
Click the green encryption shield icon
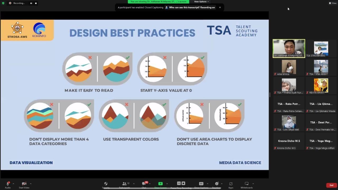pyautogui.click(x=3, y=3)
